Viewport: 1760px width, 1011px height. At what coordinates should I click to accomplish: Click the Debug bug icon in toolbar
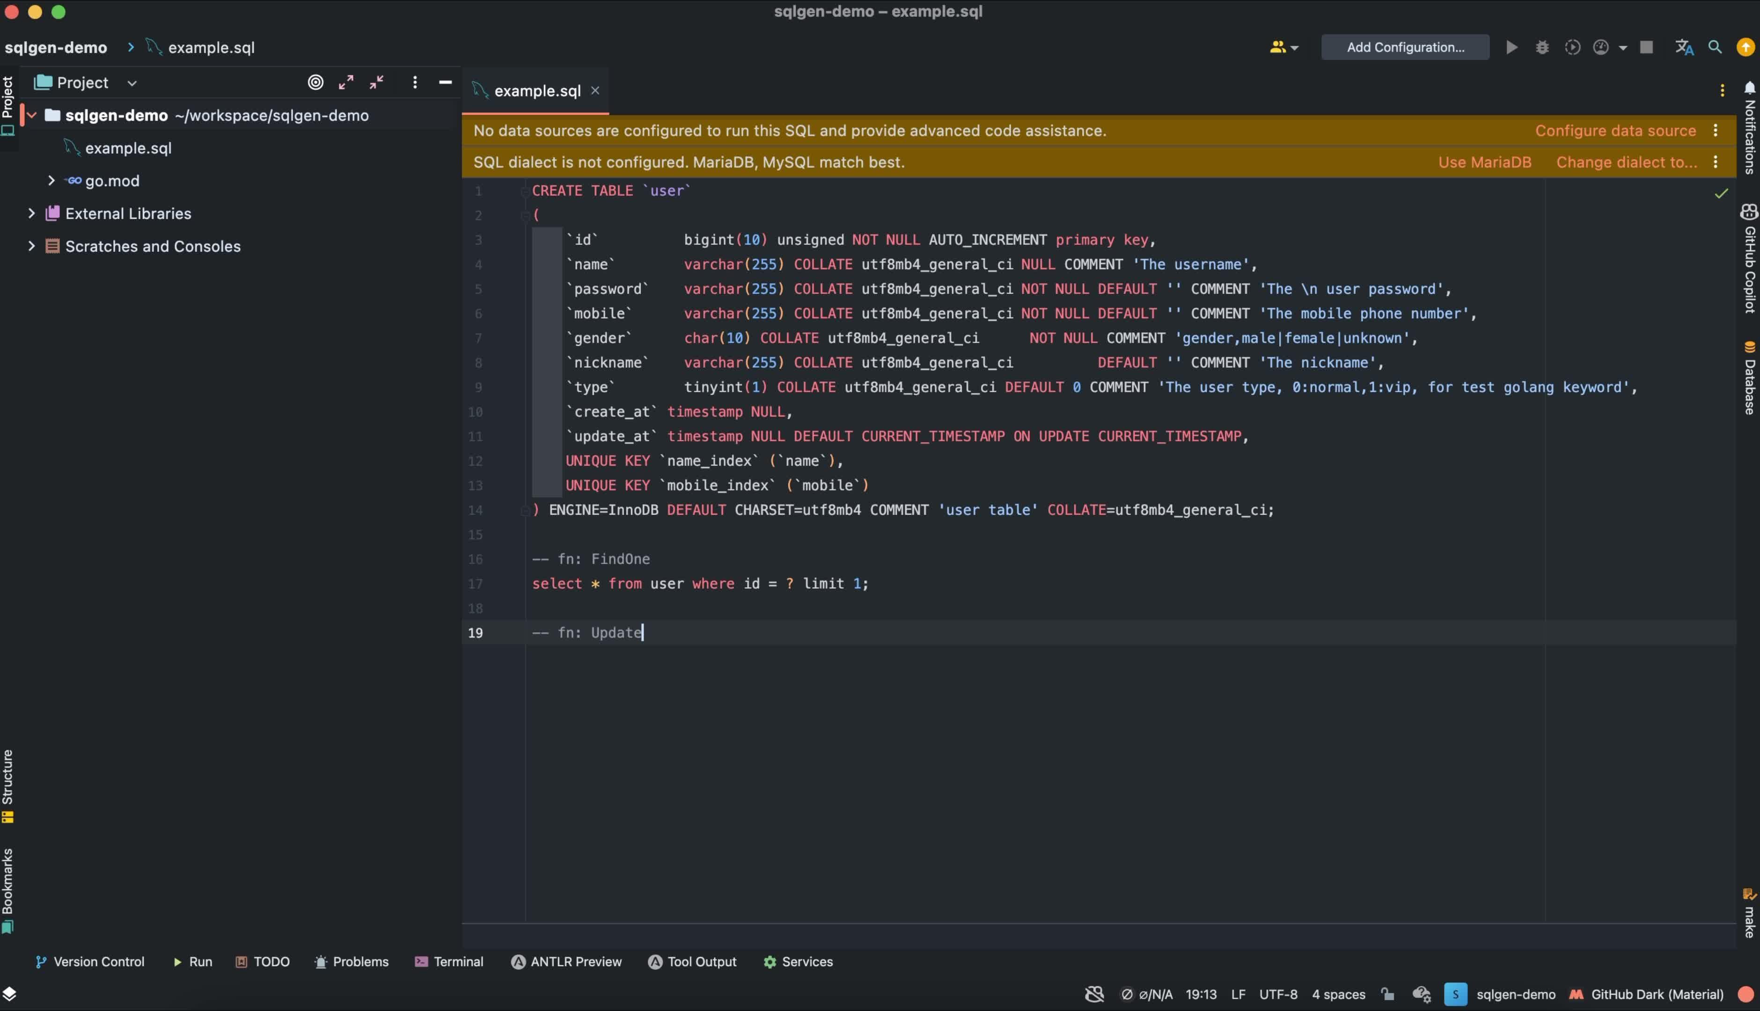1542,47
